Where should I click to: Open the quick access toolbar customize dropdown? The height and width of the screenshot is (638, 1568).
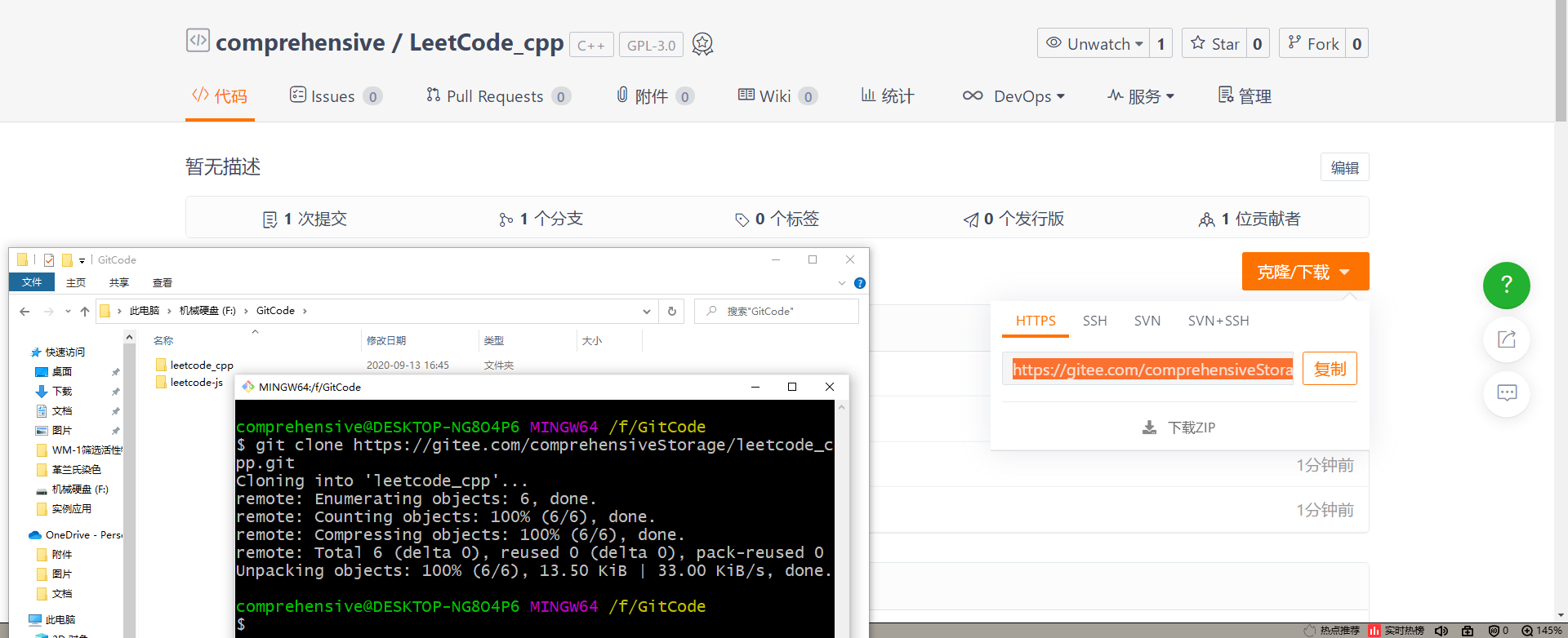[x=82, y=261]
